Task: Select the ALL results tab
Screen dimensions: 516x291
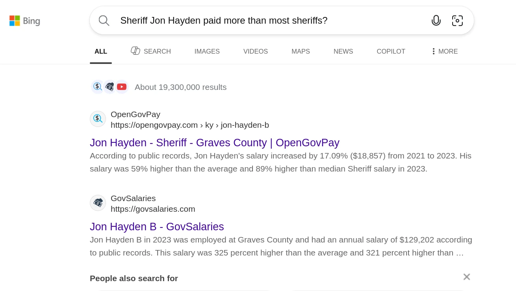Action: 101,51
